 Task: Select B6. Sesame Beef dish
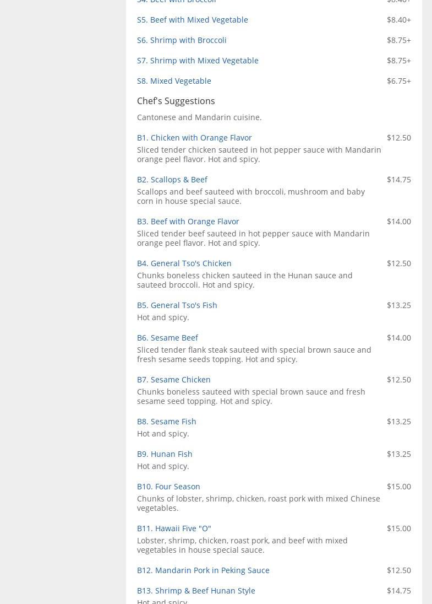[167, 338]
